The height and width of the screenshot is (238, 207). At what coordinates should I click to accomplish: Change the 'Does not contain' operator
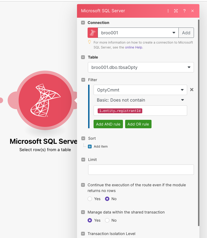[140, 100]
